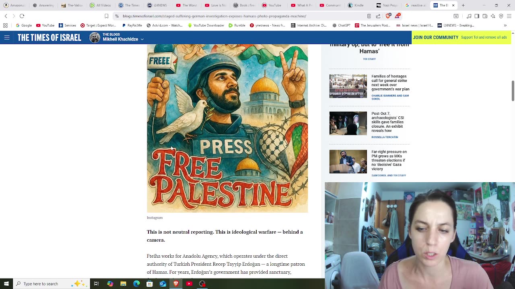Open the hostage families strike article thumbnail
Image resolution: width=515 pixels, height=289 pixels.
pos(348,86)
